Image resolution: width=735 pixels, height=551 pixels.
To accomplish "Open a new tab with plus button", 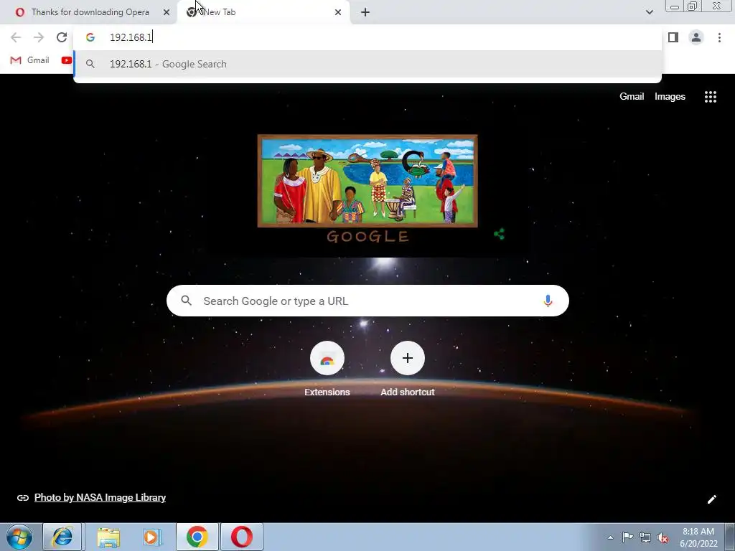I will point(365,12).
